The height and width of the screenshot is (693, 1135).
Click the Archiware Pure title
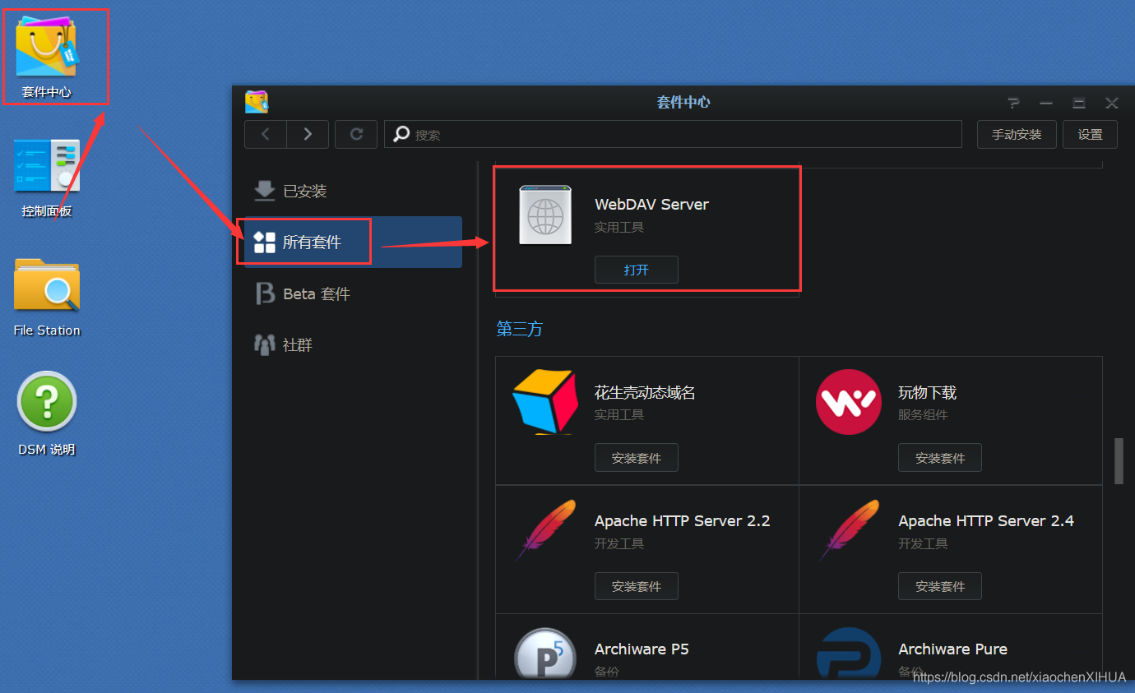point(952,649)
